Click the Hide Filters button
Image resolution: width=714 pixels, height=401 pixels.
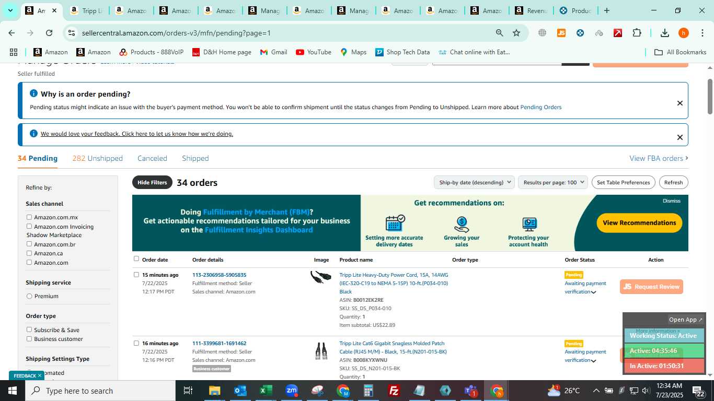coord(152,182)
